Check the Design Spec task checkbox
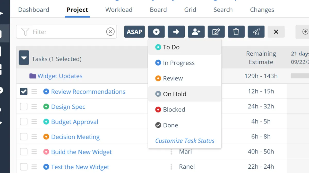This screenshot has width=309, height=173. pyautogui.click(x=24, y=107)
